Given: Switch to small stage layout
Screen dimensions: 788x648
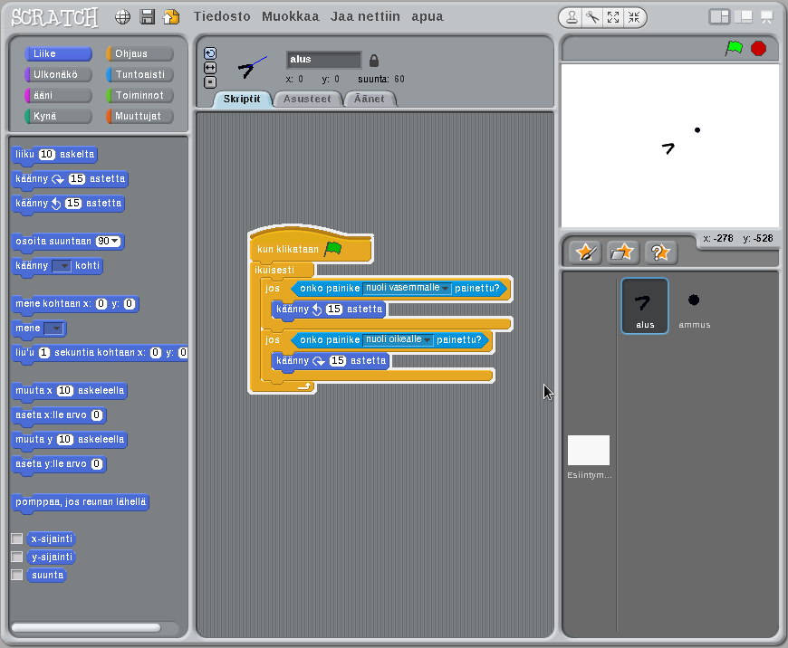Looking at the screenshot, I should [719, 17].
